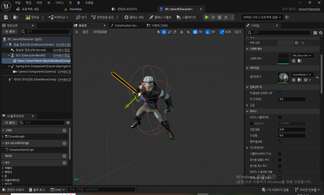This screenshot has width=324, height=195.
Task: Toggle the world/local coordinate system icon
Action: 181,32
